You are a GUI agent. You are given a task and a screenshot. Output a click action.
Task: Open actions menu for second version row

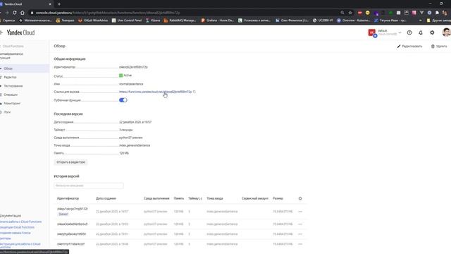(x=300, y=224)
